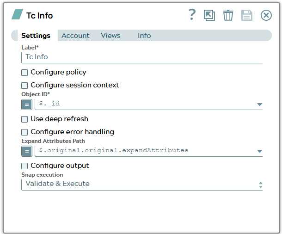Expand the Object ID suggestions dropdown arrow
Viewport: 282px width, 234px height.
259,105
